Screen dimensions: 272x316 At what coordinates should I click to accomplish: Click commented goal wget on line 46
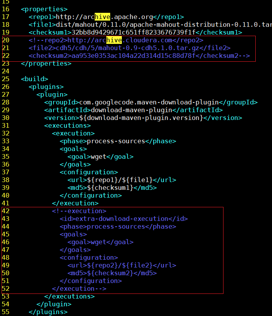[x=100, y=242]
